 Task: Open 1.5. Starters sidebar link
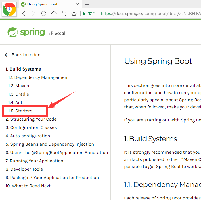point(20,111)
